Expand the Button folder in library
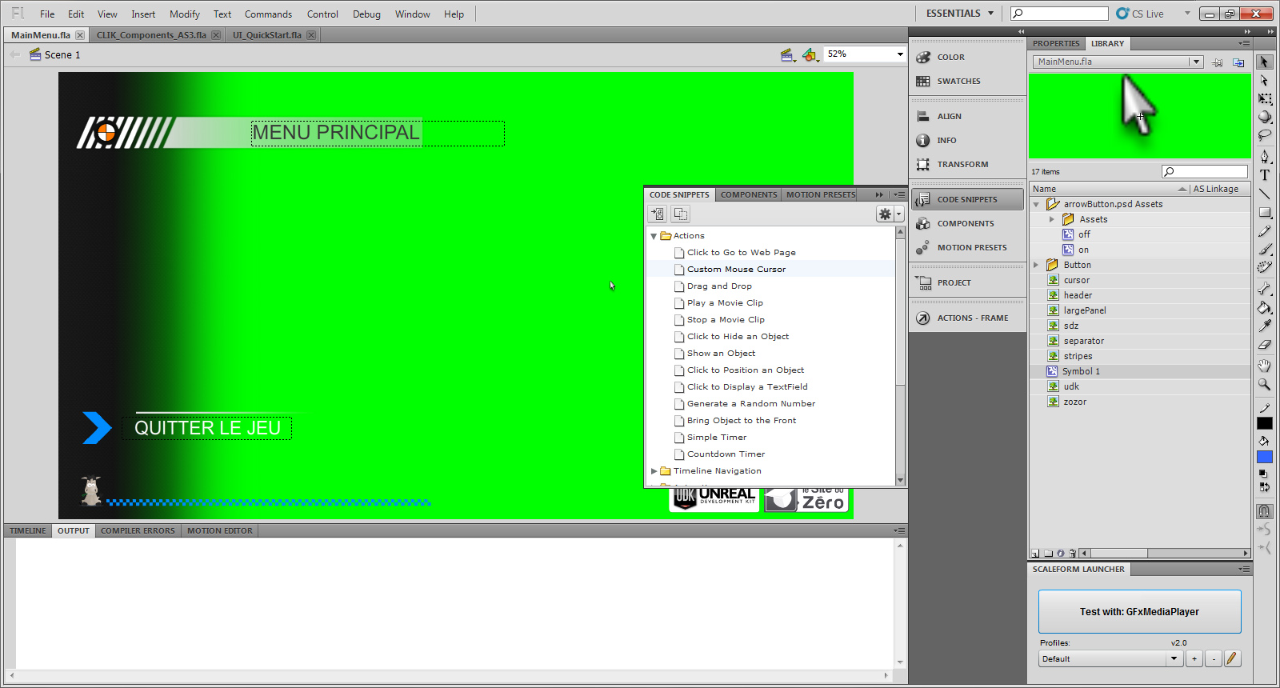 click(x=1036, y=265)
